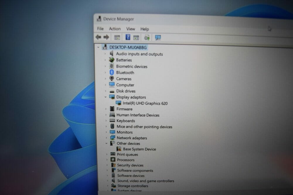Collapse the DESKTOP-MU0ABBG root node
Image resolution: width=293 pixels, height=195 pixels.
tap(98, 47)
